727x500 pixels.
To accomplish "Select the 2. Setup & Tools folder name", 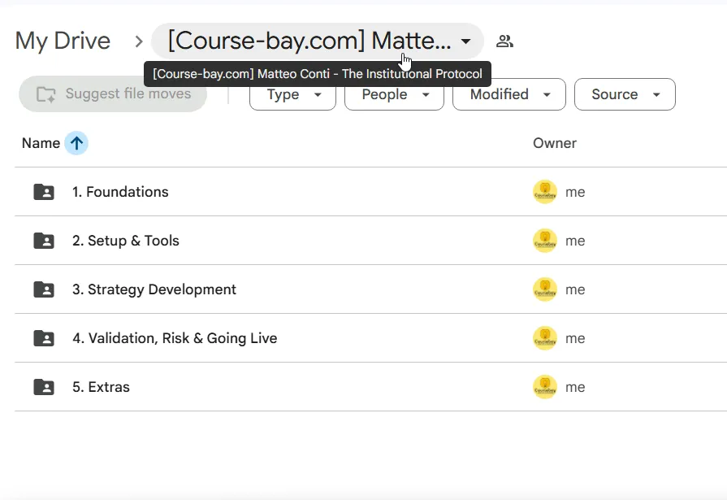I will coord(126,241).
